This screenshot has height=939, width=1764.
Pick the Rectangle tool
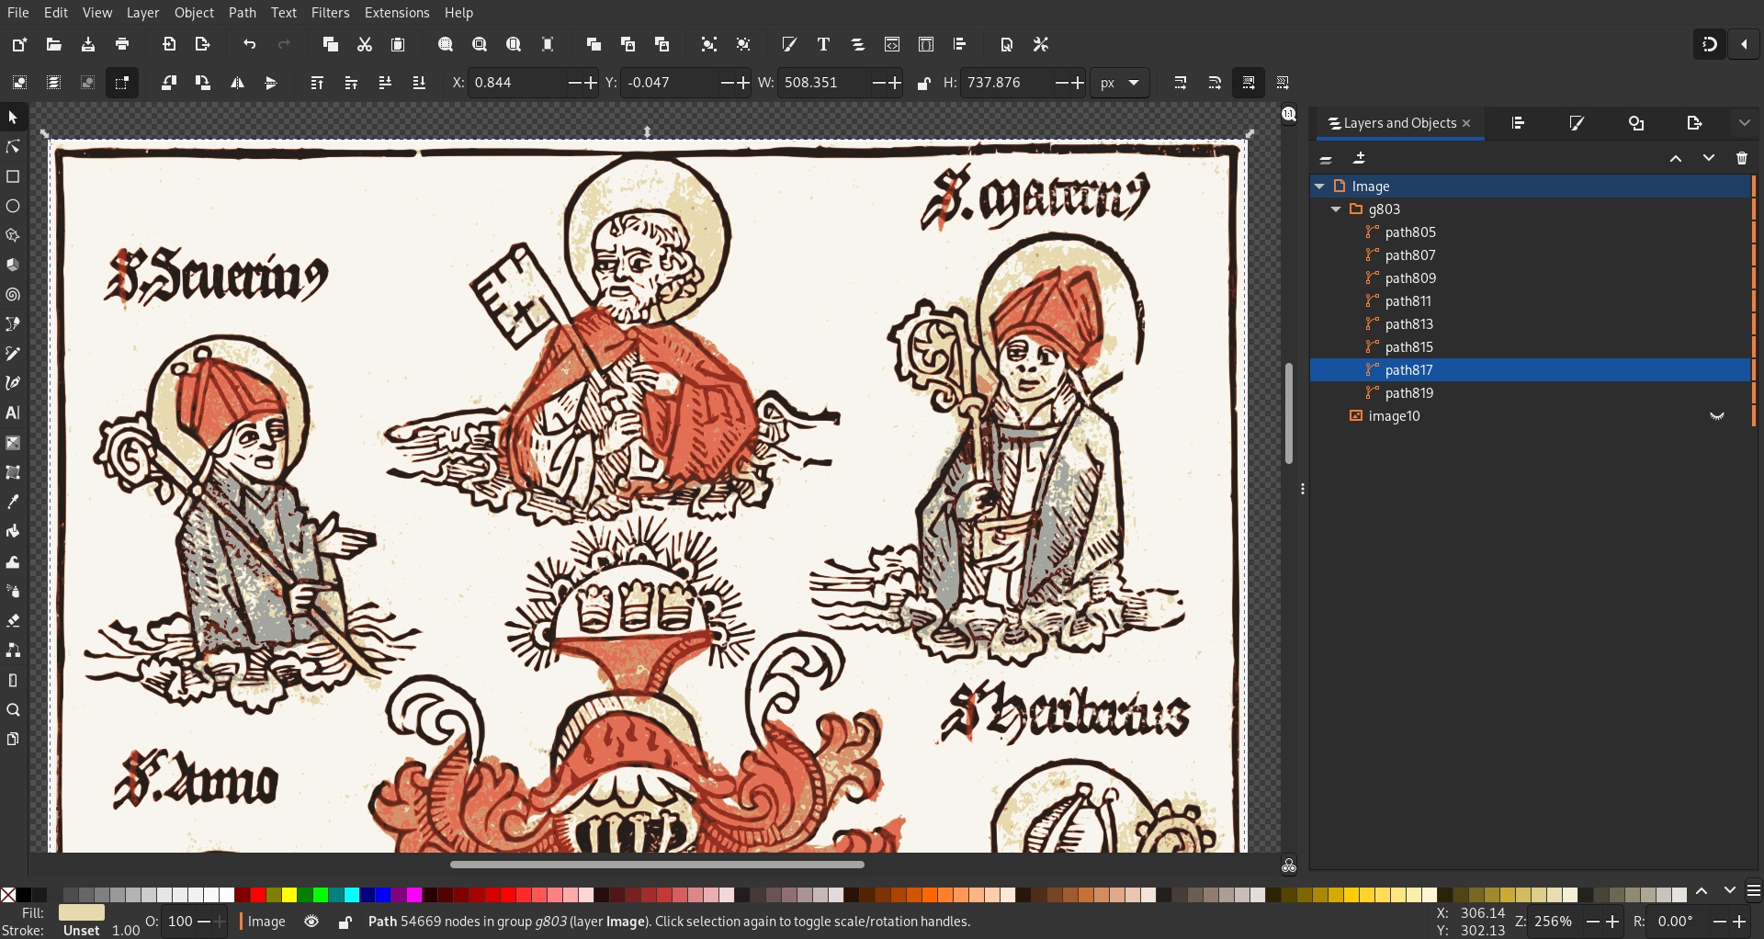[13, 176]
